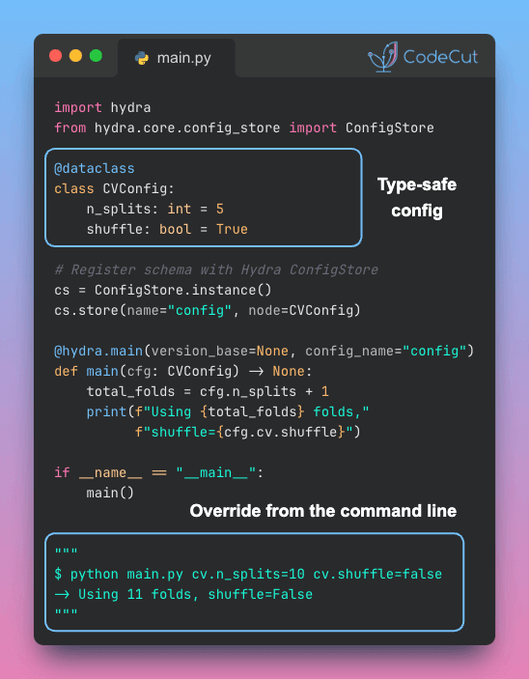Click the 'shuffle: bool = True' line
This screenshot has width=529, height=679.
pyautogui.click(x=167, y=229)
